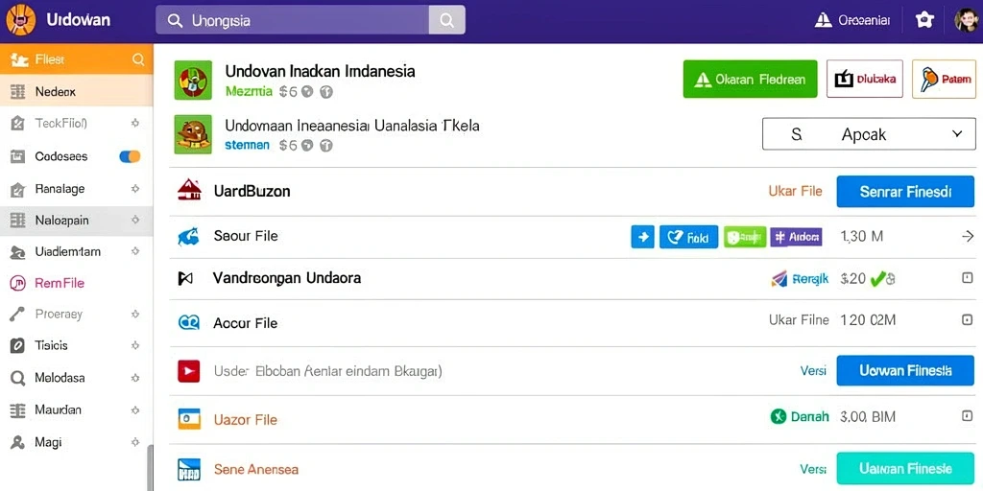This screenshot has width=983, height=491.
Task: Click the green Okaran Fledrean button
Action: 750,79
